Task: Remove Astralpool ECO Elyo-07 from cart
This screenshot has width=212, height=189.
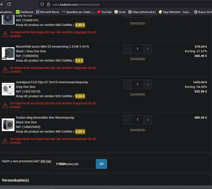Action: point(137,94)
